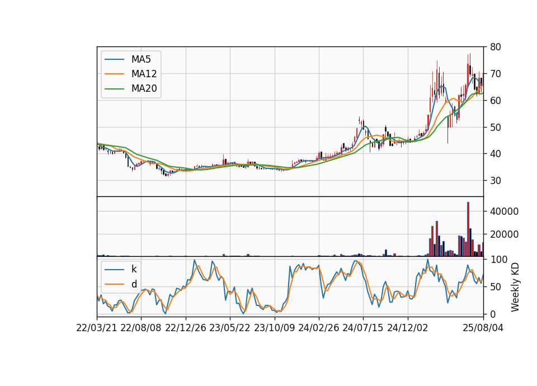
Task: Click the orange MA12 legend line sample
Action: pyautogui.click(x=114, y=74)
